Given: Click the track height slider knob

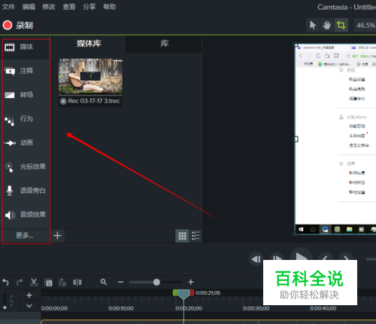Looking at the screenshot, I should click(x=5, y=307).
